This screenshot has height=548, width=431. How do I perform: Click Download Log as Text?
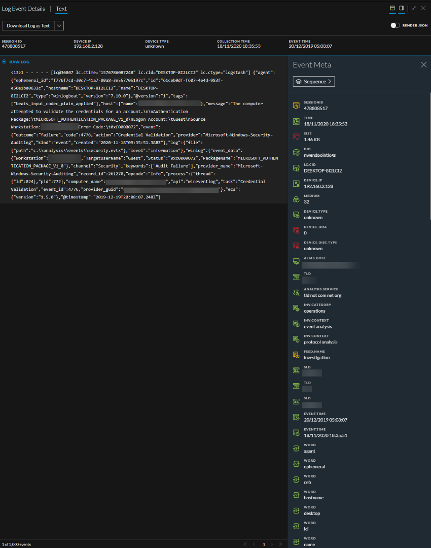pyautogui.click(x=28, y=25)
